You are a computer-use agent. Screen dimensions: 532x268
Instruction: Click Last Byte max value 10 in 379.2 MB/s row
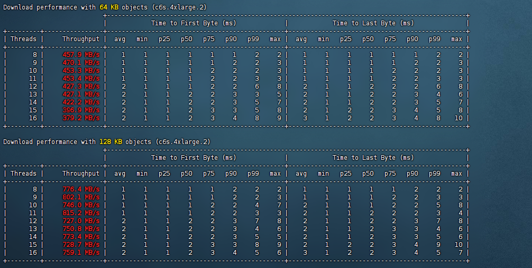[x=458, y=118]
